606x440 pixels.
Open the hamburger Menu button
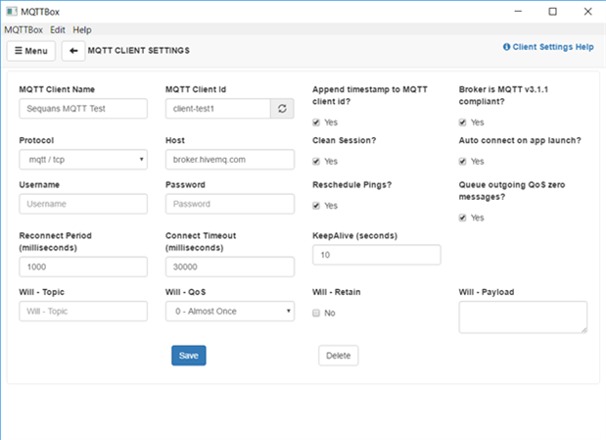30,50
